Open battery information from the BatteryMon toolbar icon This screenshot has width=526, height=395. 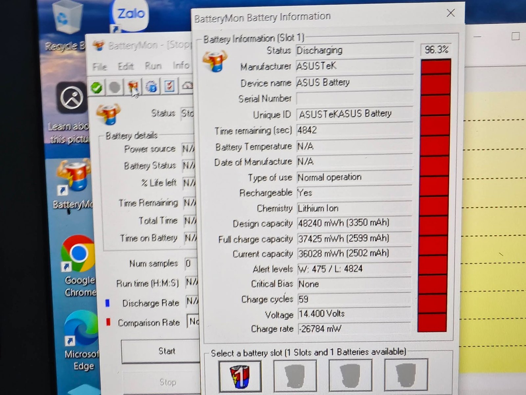pyautogui.click(x=133, y=87)
